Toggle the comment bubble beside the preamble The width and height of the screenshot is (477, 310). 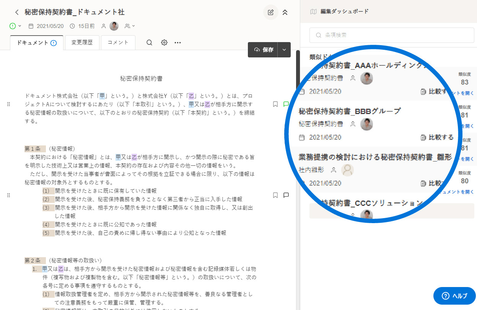(285, 104)
